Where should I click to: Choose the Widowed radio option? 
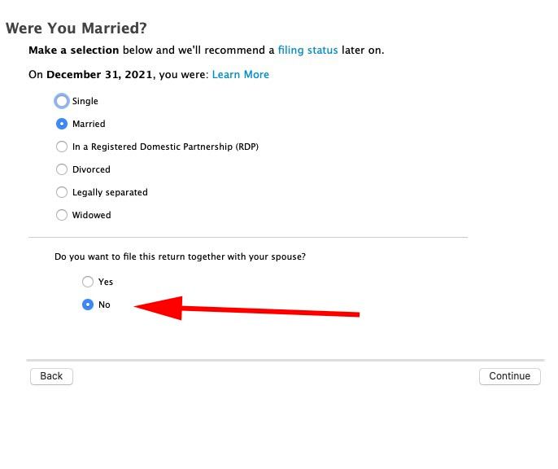click(x=62, y=215)
